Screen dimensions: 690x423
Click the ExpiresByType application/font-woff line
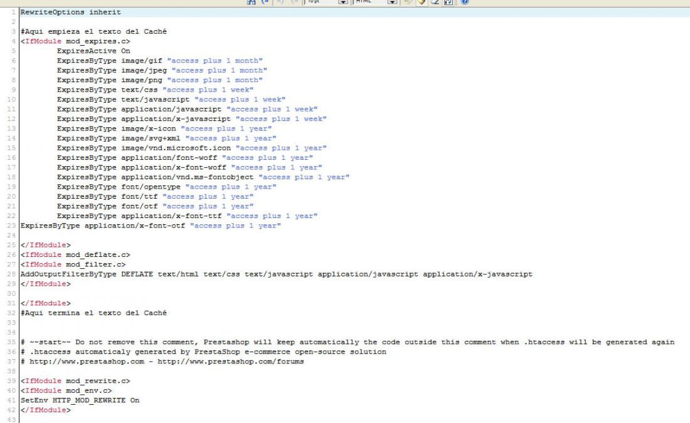(x=185, y=157)
